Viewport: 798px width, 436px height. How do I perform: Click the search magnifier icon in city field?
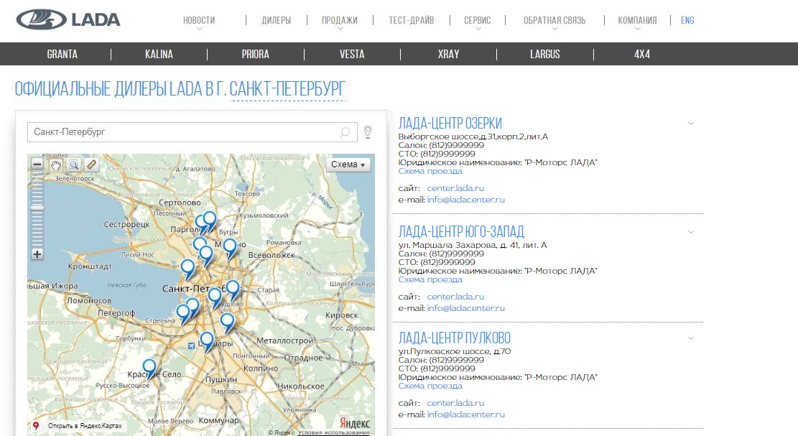[345, 132]
